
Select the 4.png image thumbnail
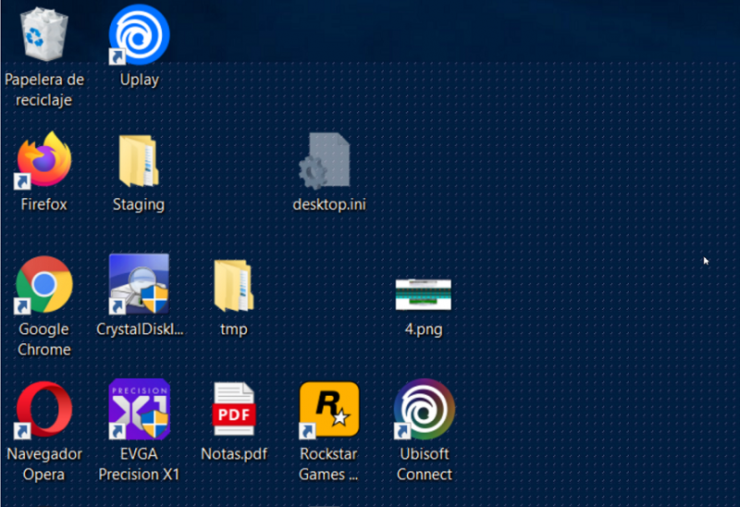tap(423, 294)
